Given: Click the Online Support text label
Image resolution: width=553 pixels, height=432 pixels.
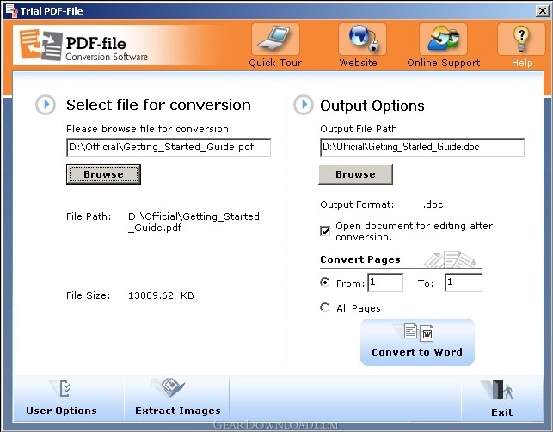Looking at the screenshot, I should point(443,63).
